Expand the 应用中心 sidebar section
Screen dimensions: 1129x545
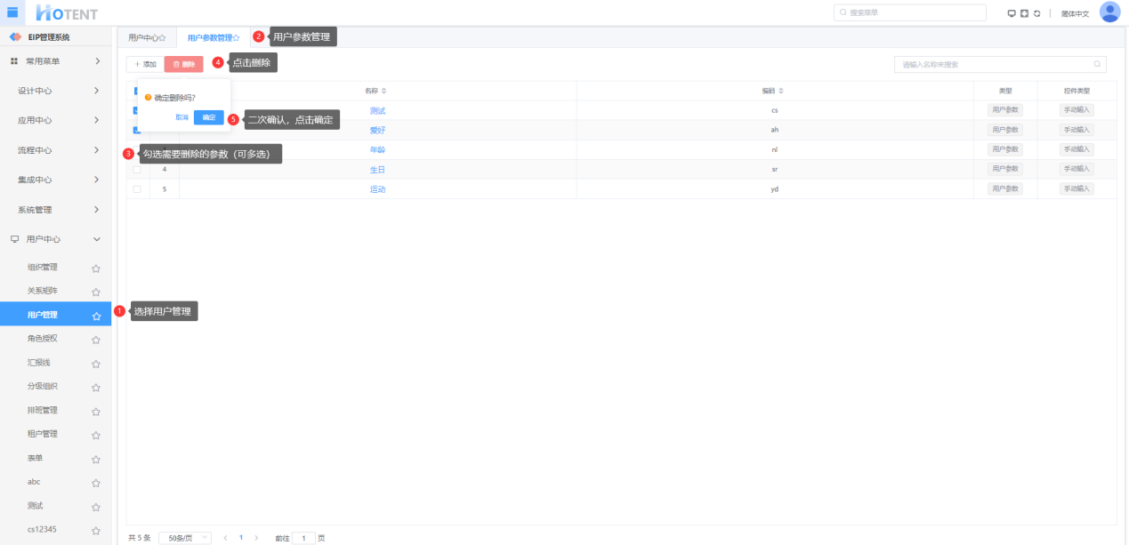click(x=55, y=120)
